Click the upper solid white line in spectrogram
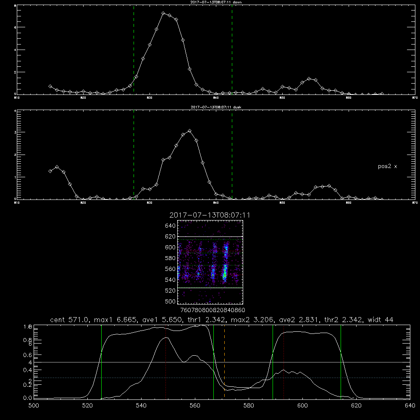This screenshot has width=420, height=420. tap(210, 236)
